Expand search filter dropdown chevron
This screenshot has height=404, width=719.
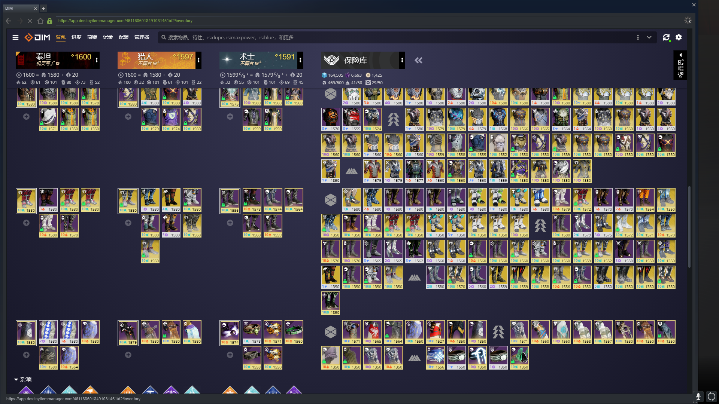649,37
